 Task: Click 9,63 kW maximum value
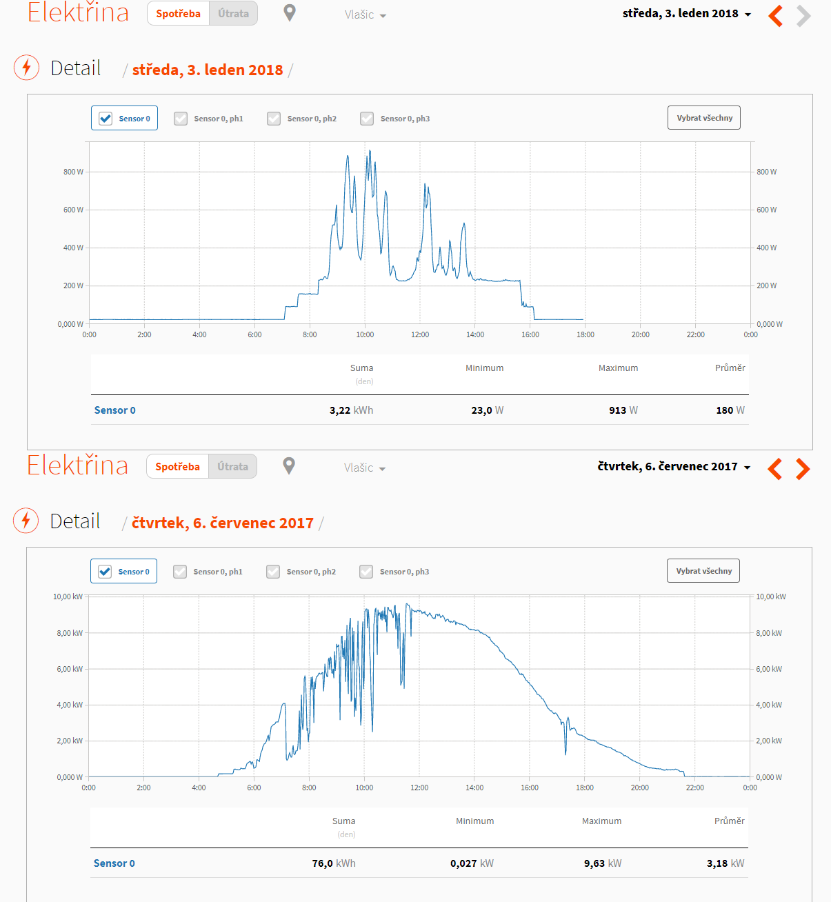click(603, 863)
